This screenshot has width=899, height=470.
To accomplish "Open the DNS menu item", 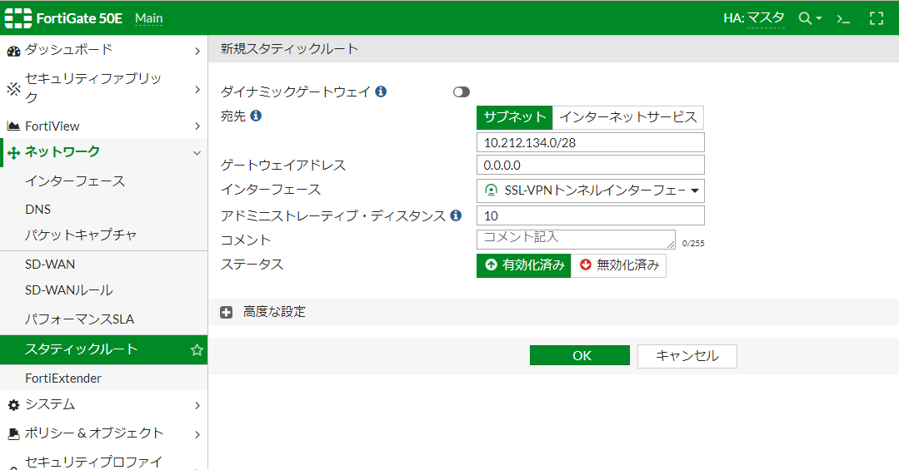I will pos(37,210).
